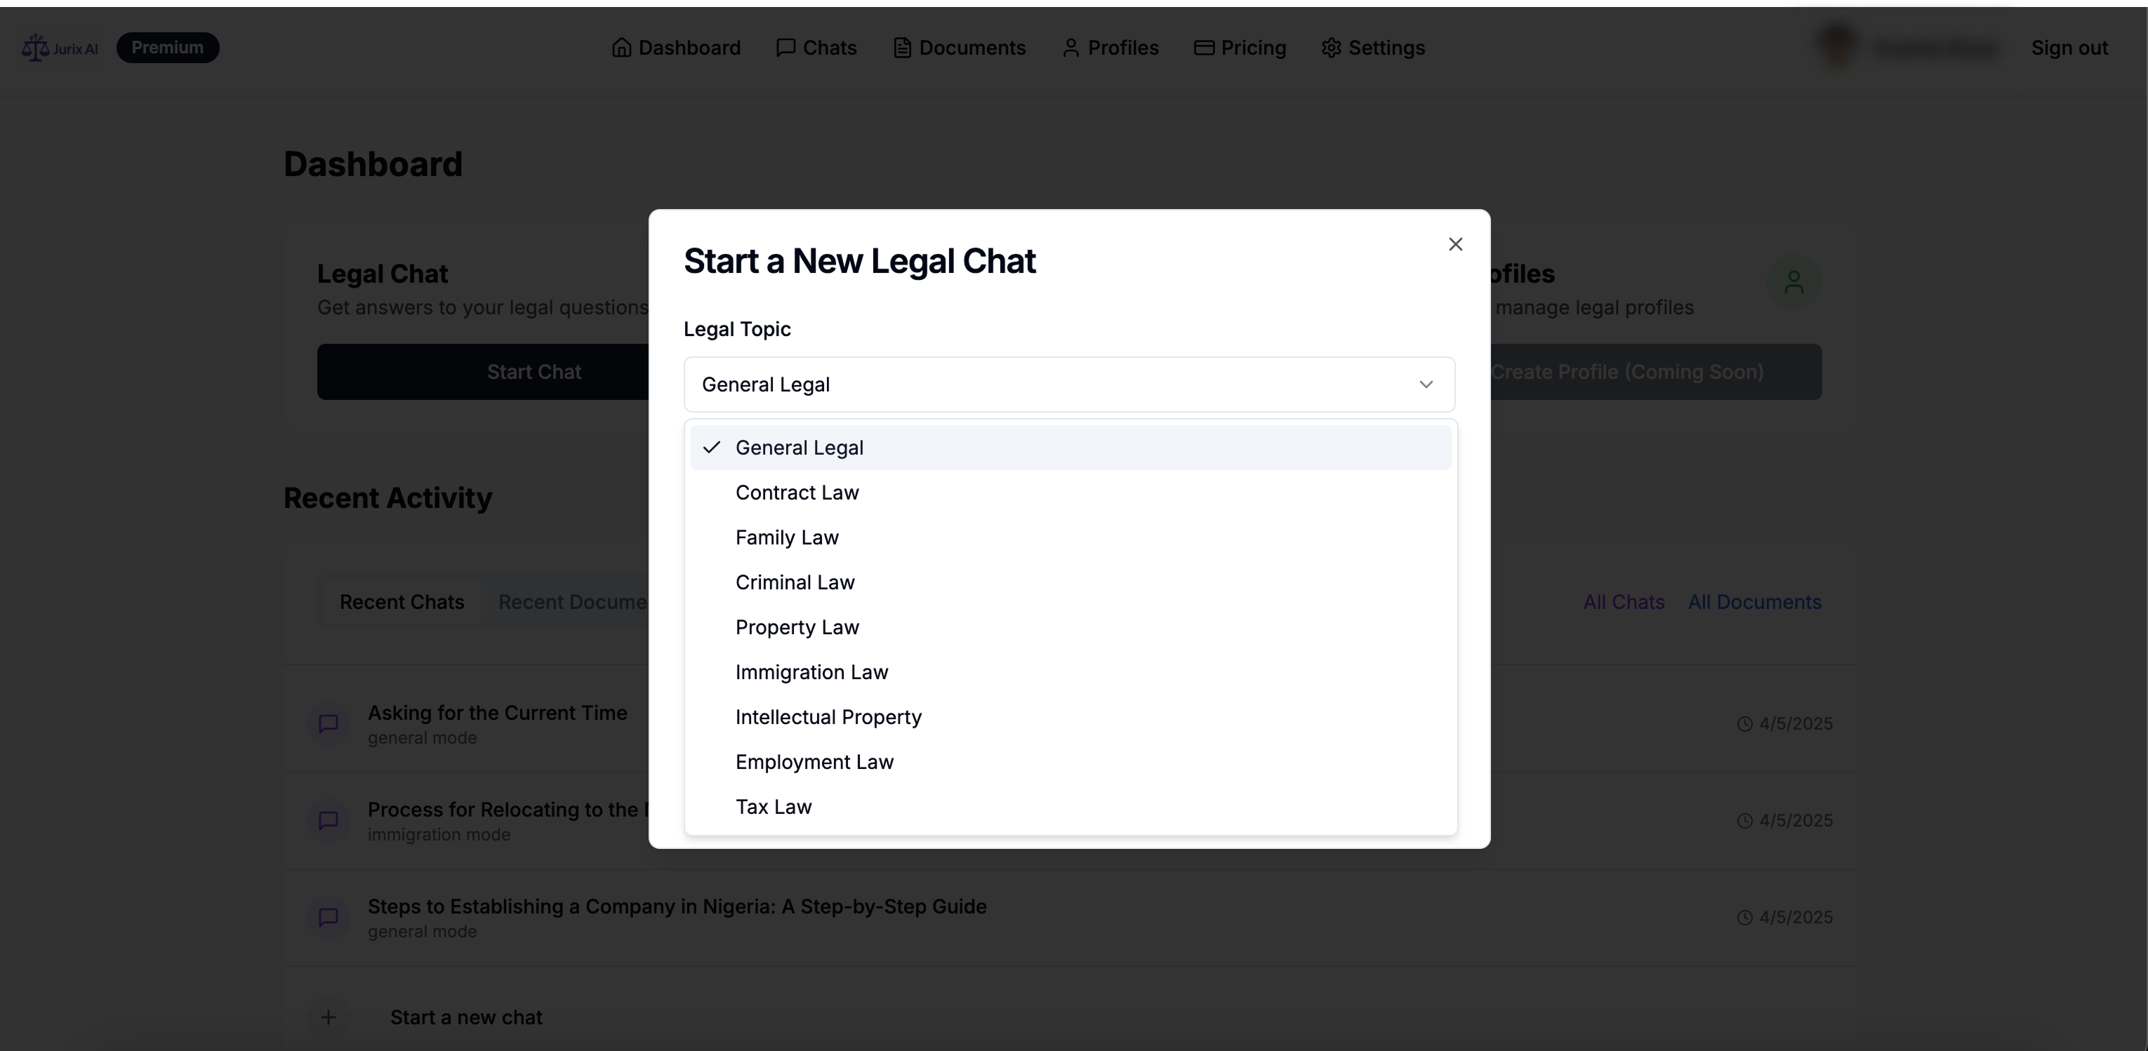Click the user avatar in top right

pyautogui.click(x=1838, y=46)
